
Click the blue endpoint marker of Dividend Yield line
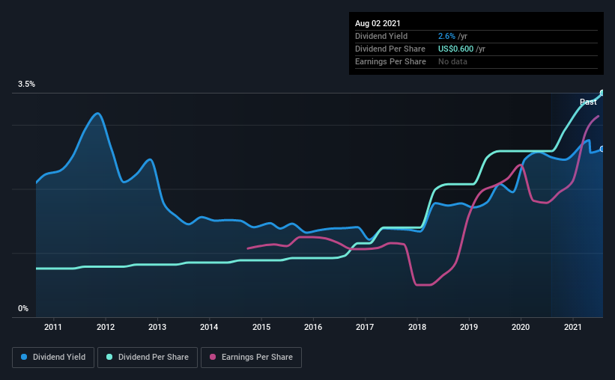point(602,150)
